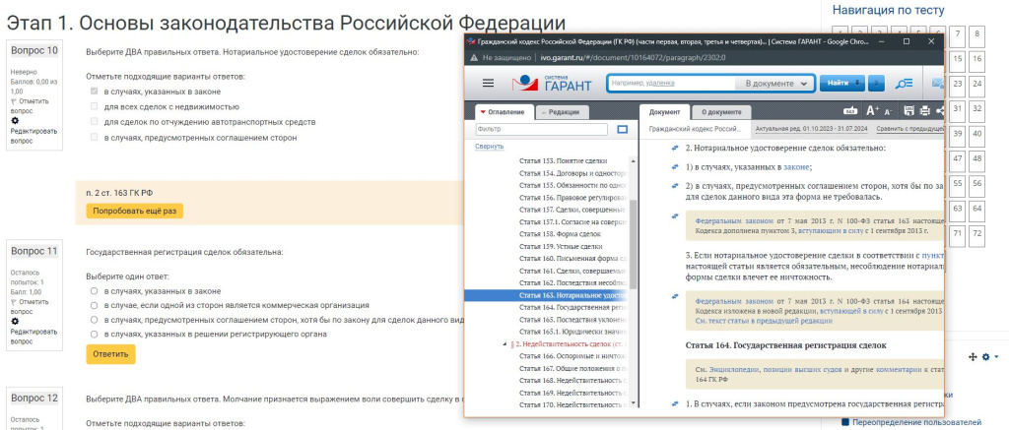Save the document with the floppy disk icon
Viewport: 1009px width, 430px height.
pos(908,111)
